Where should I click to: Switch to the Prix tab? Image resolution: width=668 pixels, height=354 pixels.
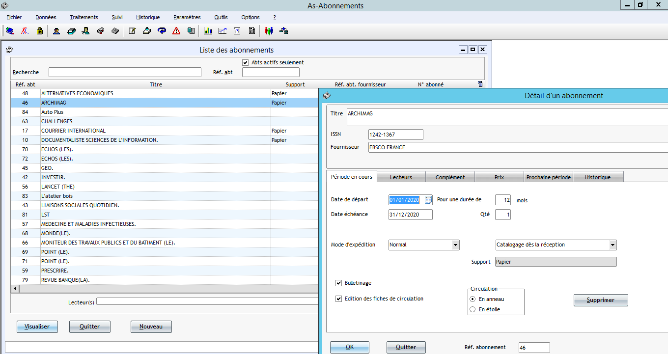(x=499, y=177)
